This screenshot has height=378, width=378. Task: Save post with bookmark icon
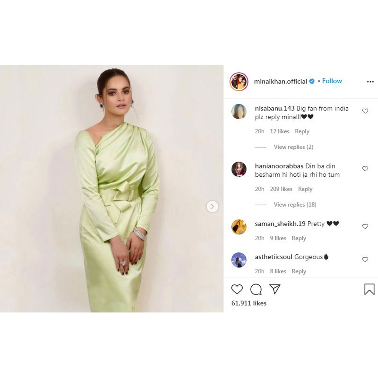coord(369,289)
